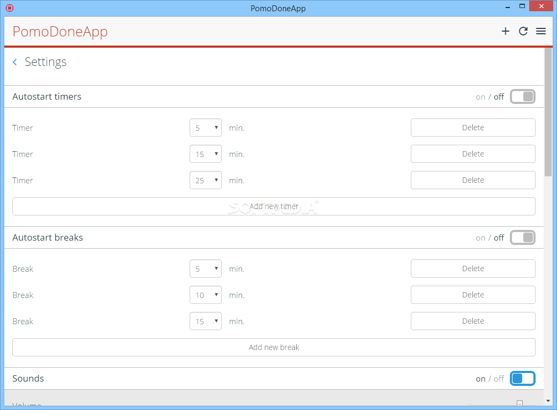Open the 25 min Timer dropdown

click(206, 180)
